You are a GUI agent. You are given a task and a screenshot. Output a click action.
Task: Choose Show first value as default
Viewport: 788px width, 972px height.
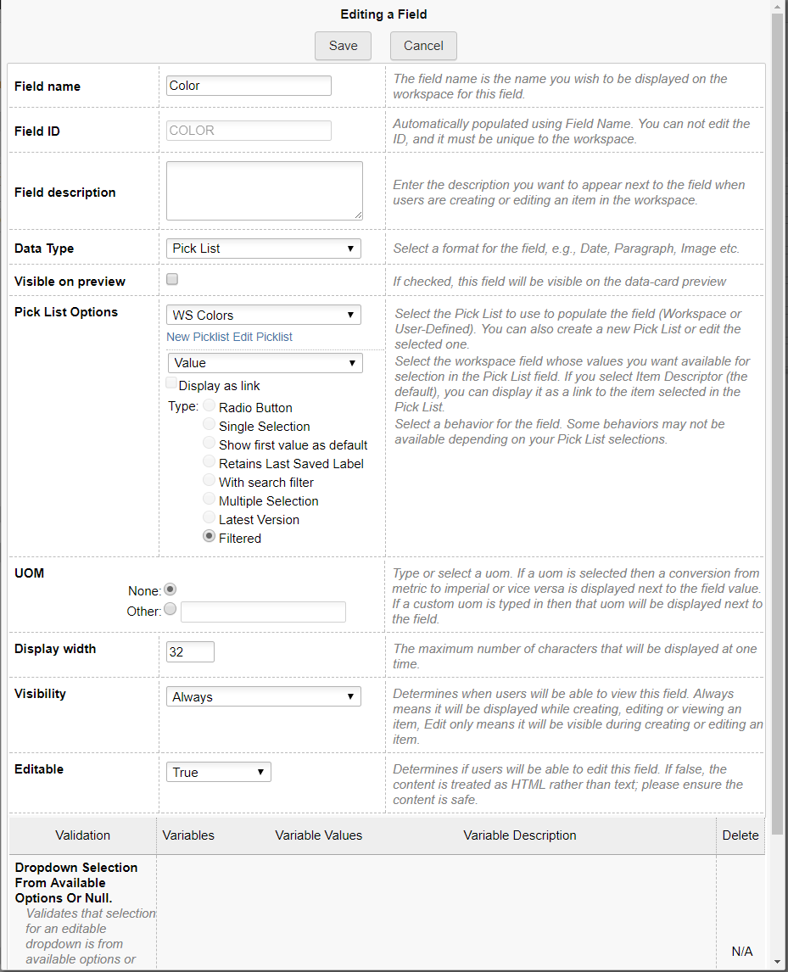pos(209,443)
